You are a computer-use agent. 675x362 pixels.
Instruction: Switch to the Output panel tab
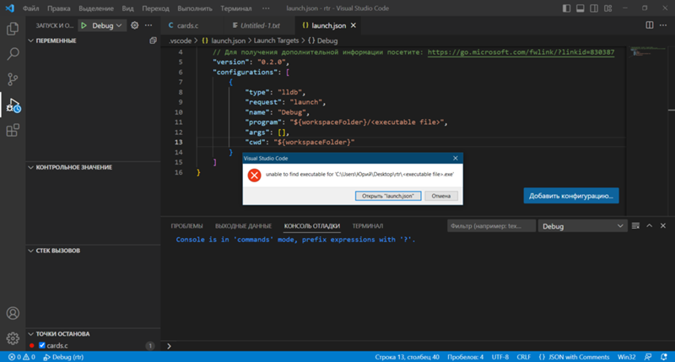click(243, 226)
